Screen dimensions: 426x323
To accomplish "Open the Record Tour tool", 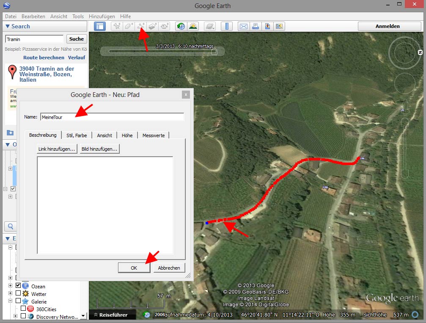I will (x=165, y=26).
